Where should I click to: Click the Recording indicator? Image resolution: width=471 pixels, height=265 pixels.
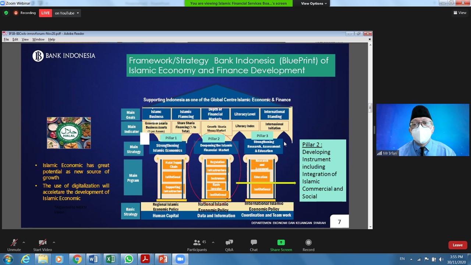click(x=25, y=13)
